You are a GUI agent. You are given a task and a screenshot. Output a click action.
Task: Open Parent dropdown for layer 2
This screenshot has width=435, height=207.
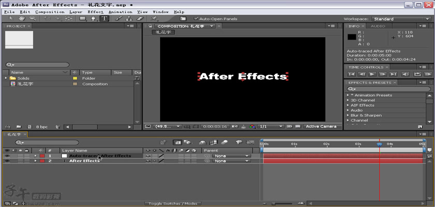click(x=231, y=161)
